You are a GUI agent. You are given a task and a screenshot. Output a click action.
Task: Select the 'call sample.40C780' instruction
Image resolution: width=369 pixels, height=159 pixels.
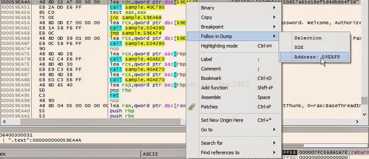(x=137, y=7)
